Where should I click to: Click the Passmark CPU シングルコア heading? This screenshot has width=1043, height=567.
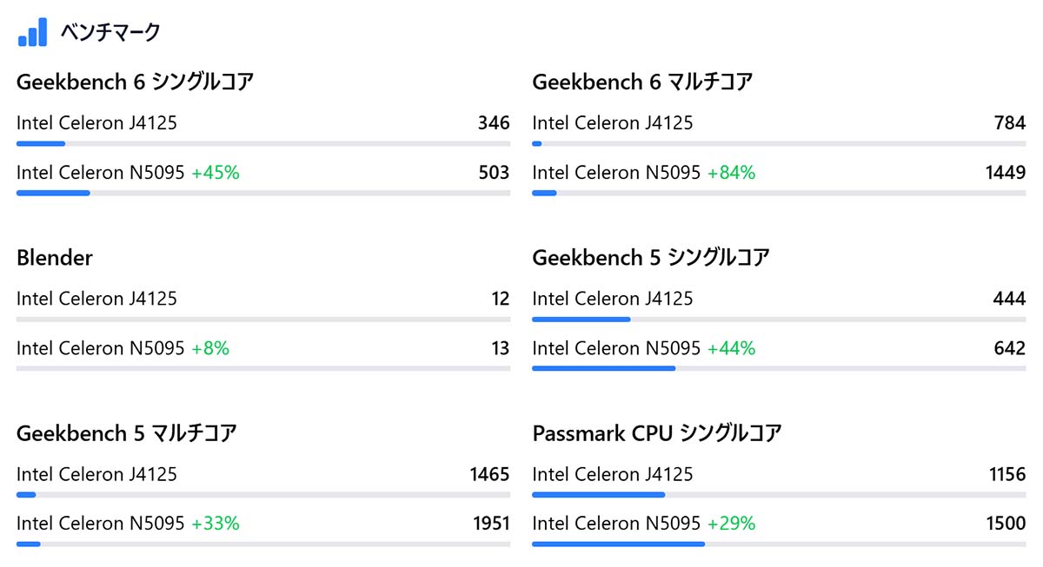[657, 433]
